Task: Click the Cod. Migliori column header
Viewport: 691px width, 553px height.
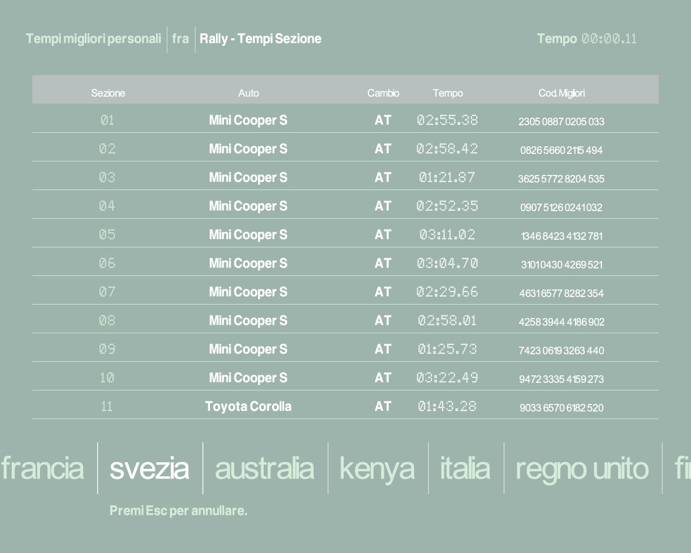Action: (x=561, y=93)
